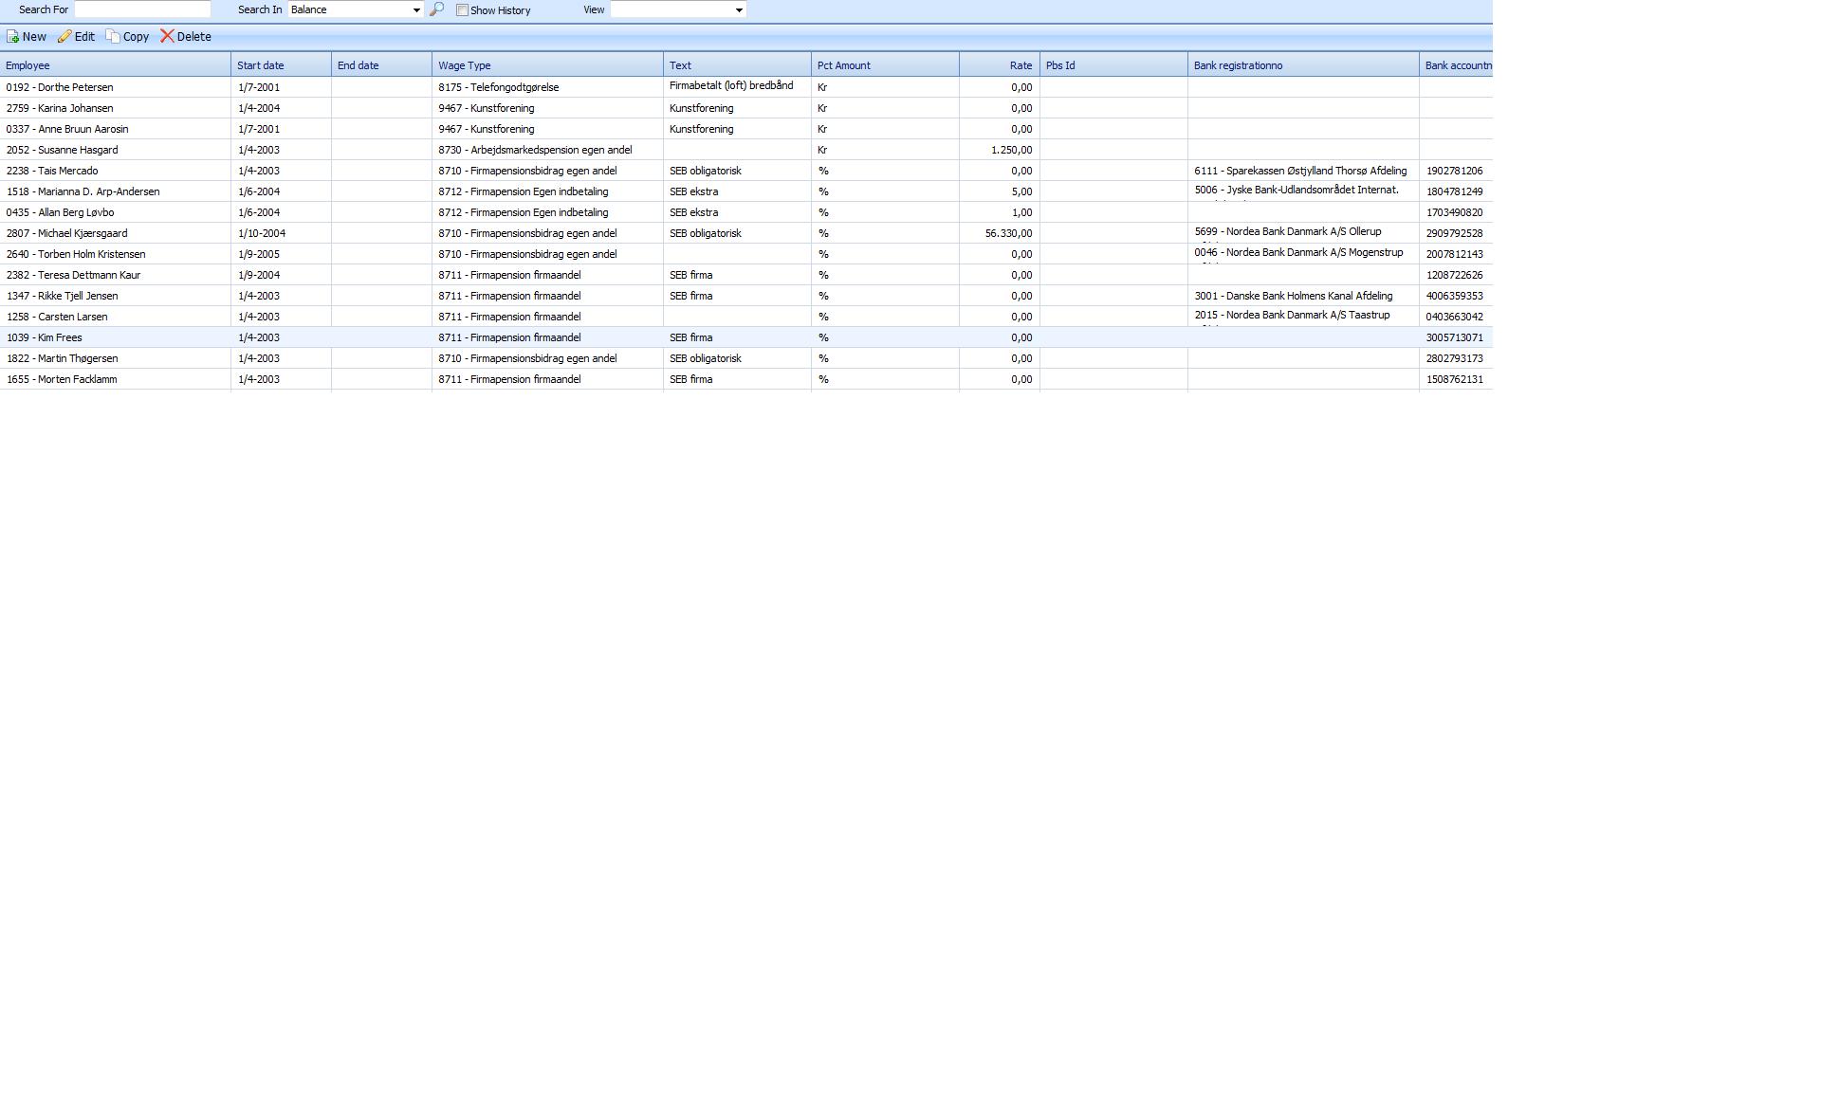The height and width of the screenshot is (1109, 1821).
Task: Click the Copy icon in the toolbar
Action: pos(113,37)
